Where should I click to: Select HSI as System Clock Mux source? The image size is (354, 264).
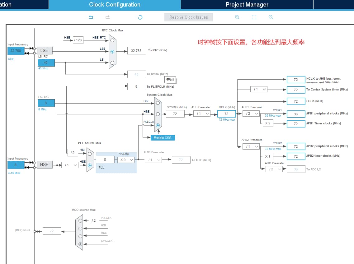158,103
